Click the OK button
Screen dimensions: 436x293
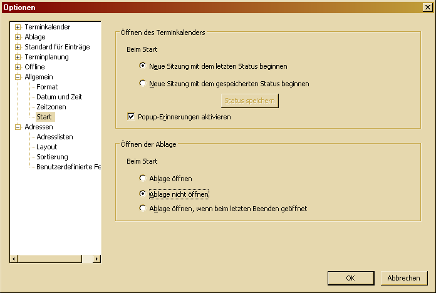pos(351,278)
